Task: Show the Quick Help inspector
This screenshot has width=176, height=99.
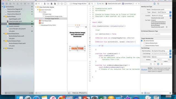Action: pyautogui.click(x=158, y=4)
